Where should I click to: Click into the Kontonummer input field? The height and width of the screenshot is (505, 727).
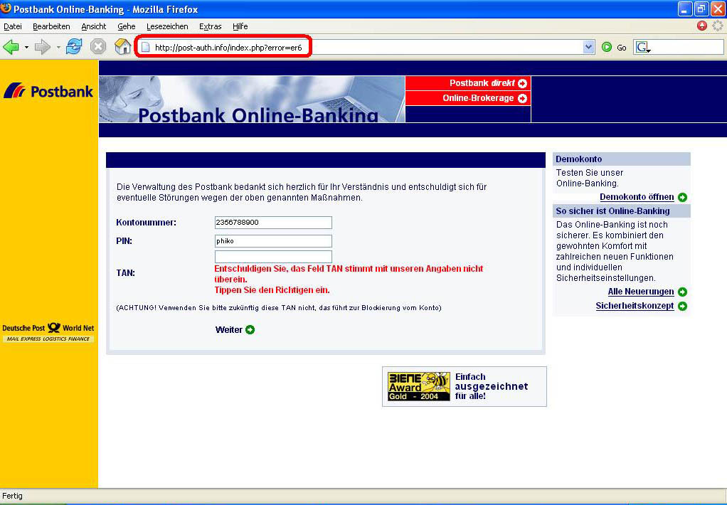pyautogui.click(x=273, y=223)
